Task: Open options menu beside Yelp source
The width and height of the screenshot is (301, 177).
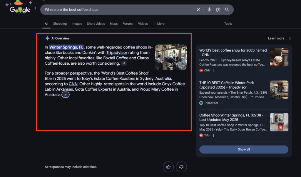Action: pos(213,135)
